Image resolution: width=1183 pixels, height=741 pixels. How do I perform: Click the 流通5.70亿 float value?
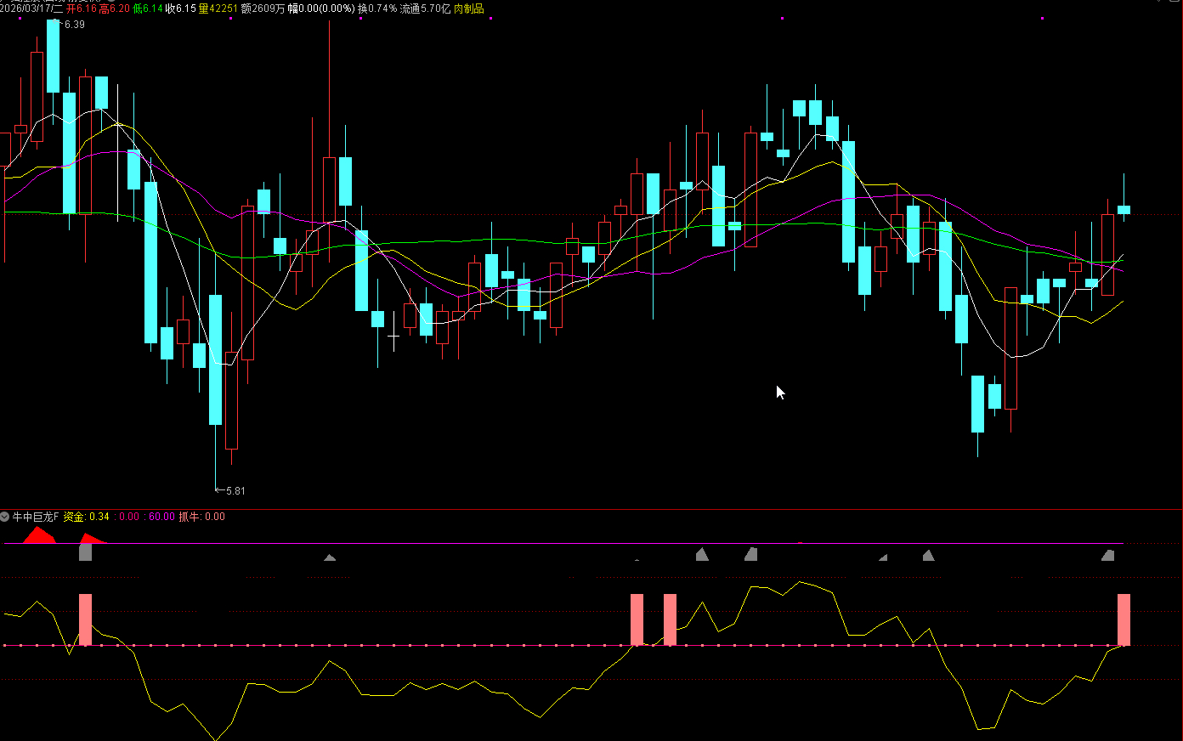(x=425, y=8)
